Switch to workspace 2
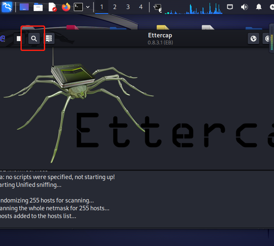 click(114, 7)
